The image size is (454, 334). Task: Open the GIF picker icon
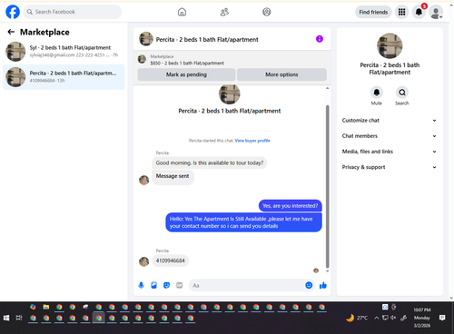(x=180, y=285)
